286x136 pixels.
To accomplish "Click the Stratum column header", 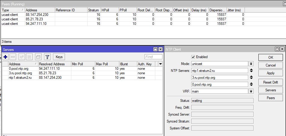I will [94, 10].
